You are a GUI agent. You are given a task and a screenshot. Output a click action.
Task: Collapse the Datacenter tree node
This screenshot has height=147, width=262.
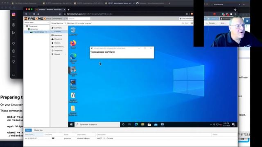25,26
